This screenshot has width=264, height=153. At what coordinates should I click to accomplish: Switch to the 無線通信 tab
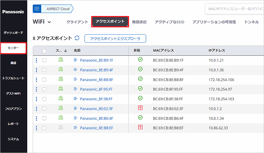coord(139,22)
